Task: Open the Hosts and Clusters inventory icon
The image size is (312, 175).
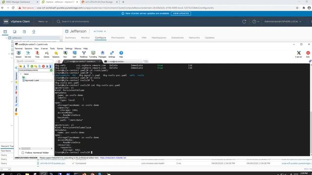Action: 5,32
